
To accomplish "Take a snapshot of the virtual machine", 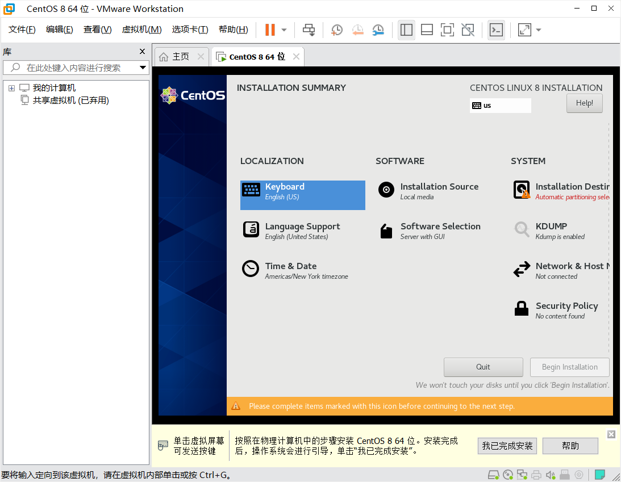I will (x=337, y=30).
